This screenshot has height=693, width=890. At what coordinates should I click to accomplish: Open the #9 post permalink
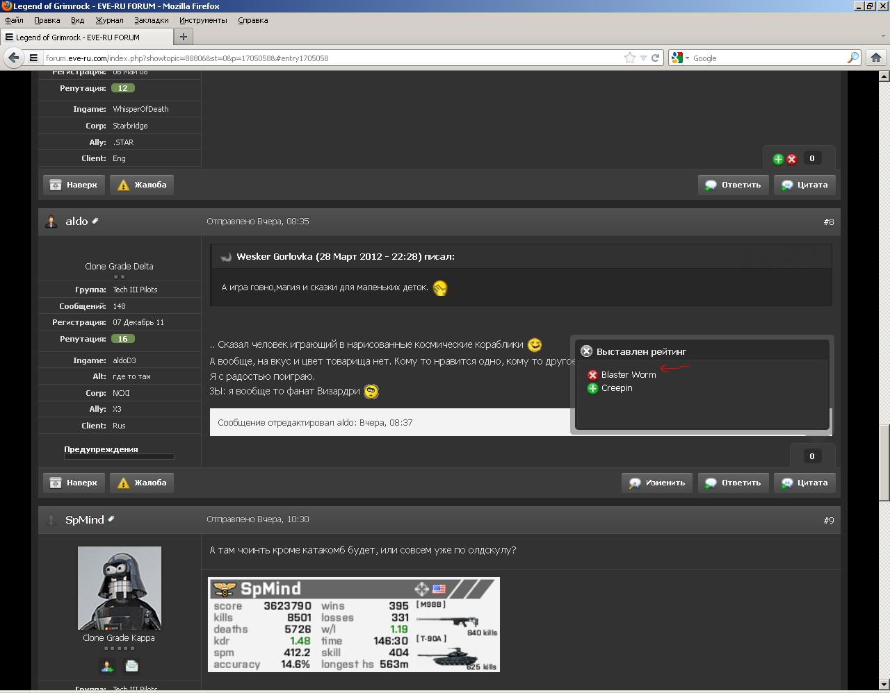click(829, 521)
